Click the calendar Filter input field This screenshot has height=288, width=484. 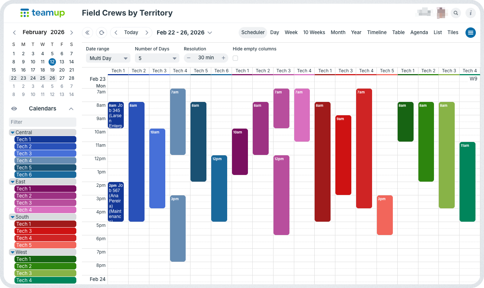click(43, 122)
